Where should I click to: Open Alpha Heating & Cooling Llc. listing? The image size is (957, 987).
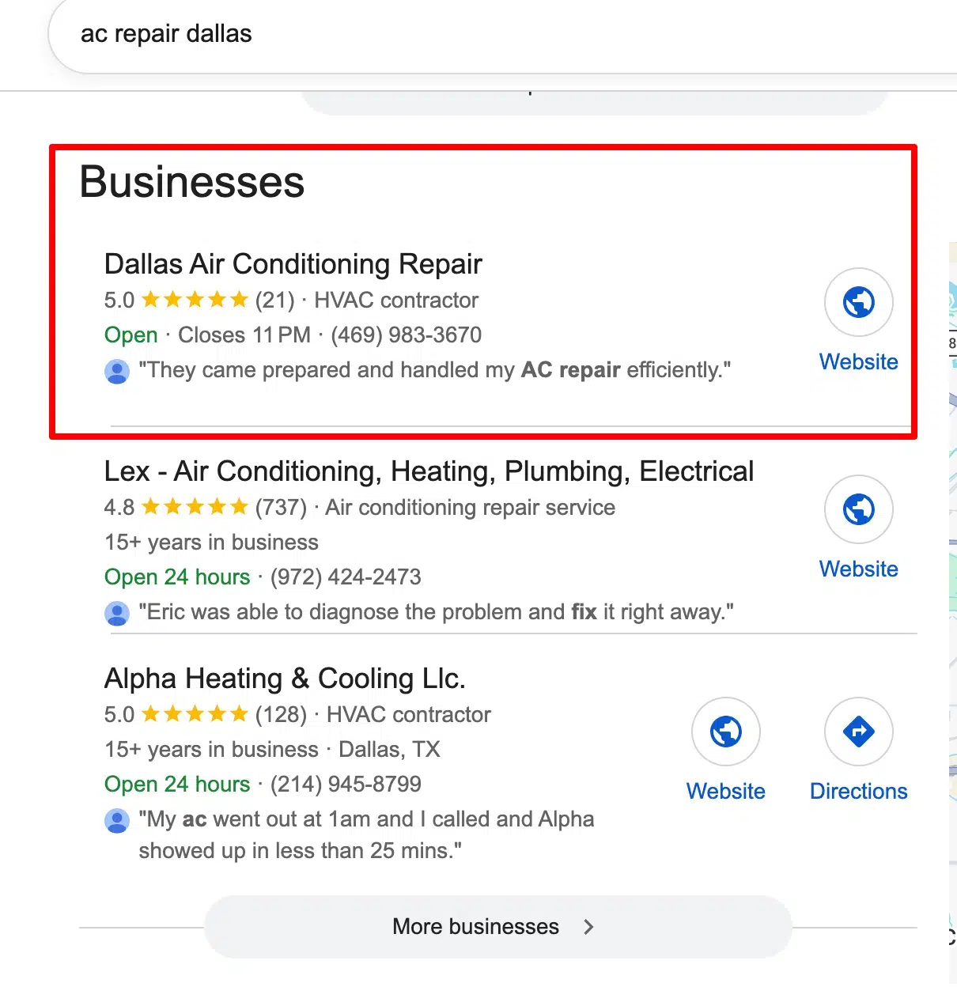point(285,679)
